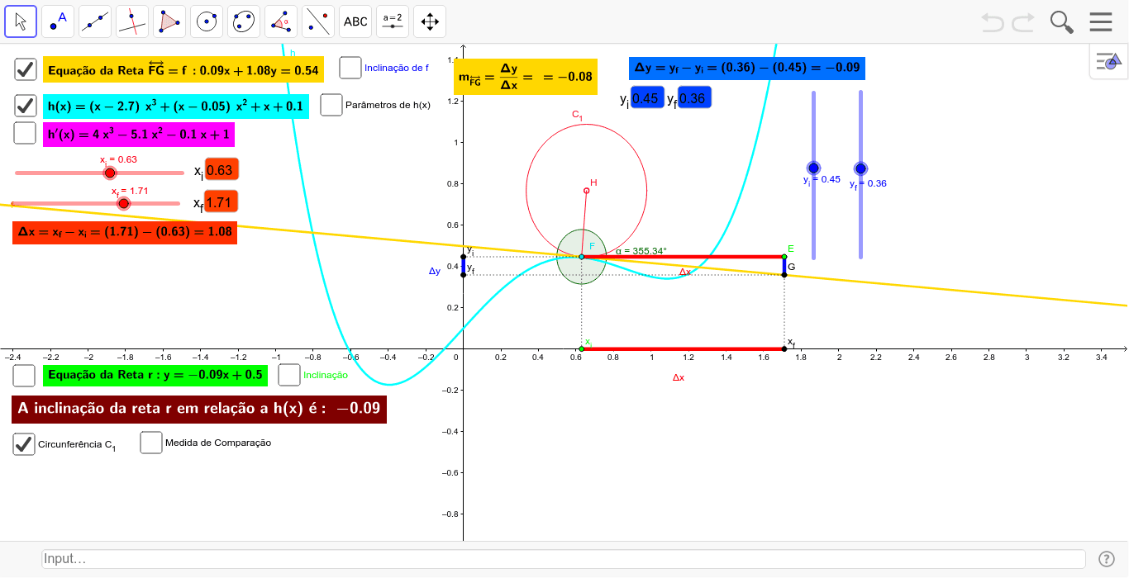
Task: Open the style bar toggle
Action: 1108,61
